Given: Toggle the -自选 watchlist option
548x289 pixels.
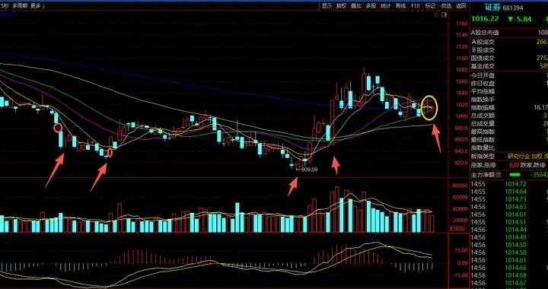Looking at the screenshot, I should (445, 6).
